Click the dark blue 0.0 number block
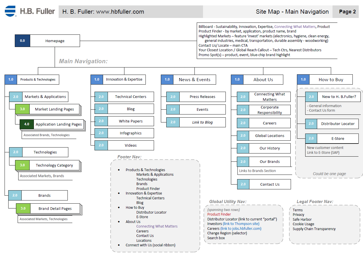This screenshot has height=258, width=363. pyautogui.click(x=22, y=41)
